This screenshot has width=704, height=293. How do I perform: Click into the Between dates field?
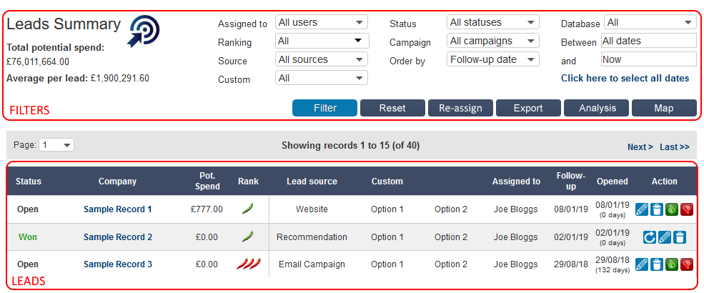tap(648, 41)
